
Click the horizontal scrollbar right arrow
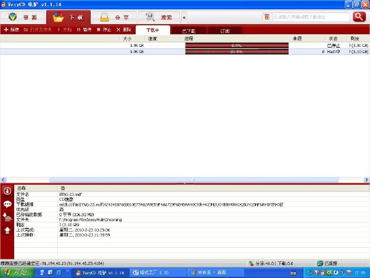366,180
